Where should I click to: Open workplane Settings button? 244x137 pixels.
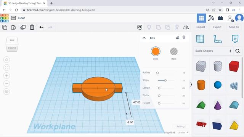[x=181, y=127]
